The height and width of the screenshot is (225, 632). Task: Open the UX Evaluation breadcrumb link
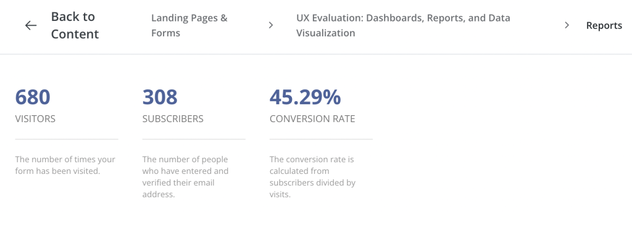click(x=403, y=25)
